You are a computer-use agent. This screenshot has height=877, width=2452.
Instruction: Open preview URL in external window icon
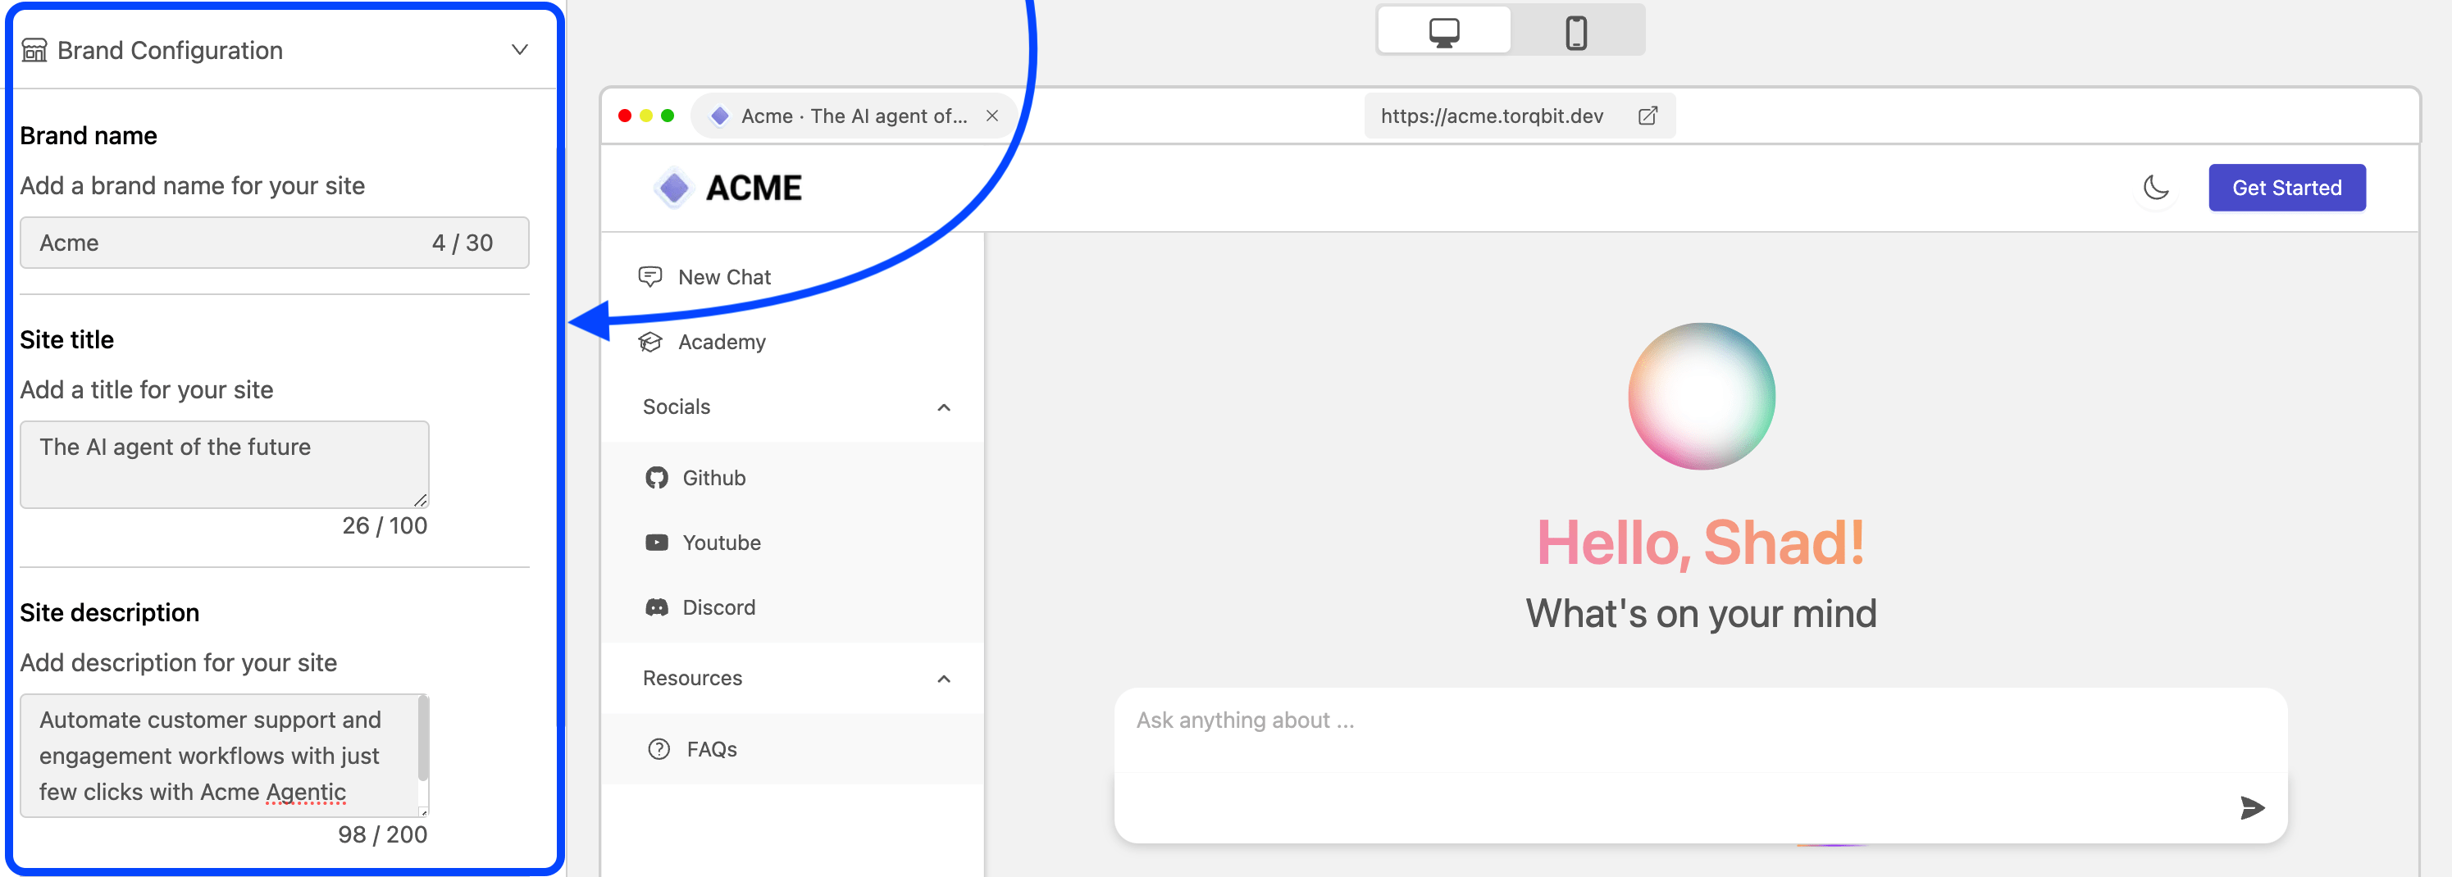tap(1648, 115)
